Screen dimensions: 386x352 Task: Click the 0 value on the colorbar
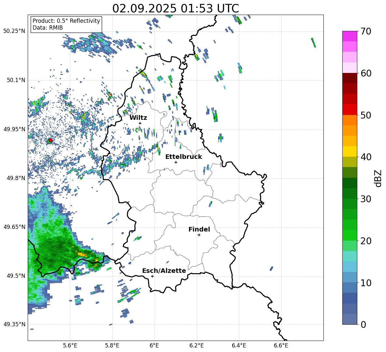[364, 324]
